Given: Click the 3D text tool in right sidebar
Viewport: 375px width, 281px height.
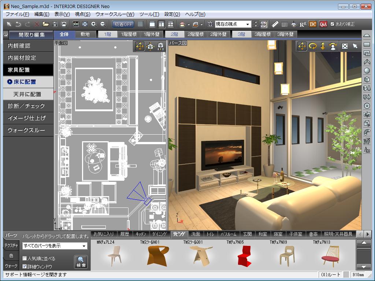Looking at the screenshot, I should pos(367,150).
